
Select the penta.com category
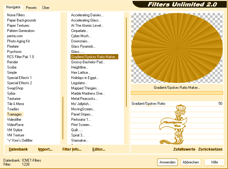[15, 36]
